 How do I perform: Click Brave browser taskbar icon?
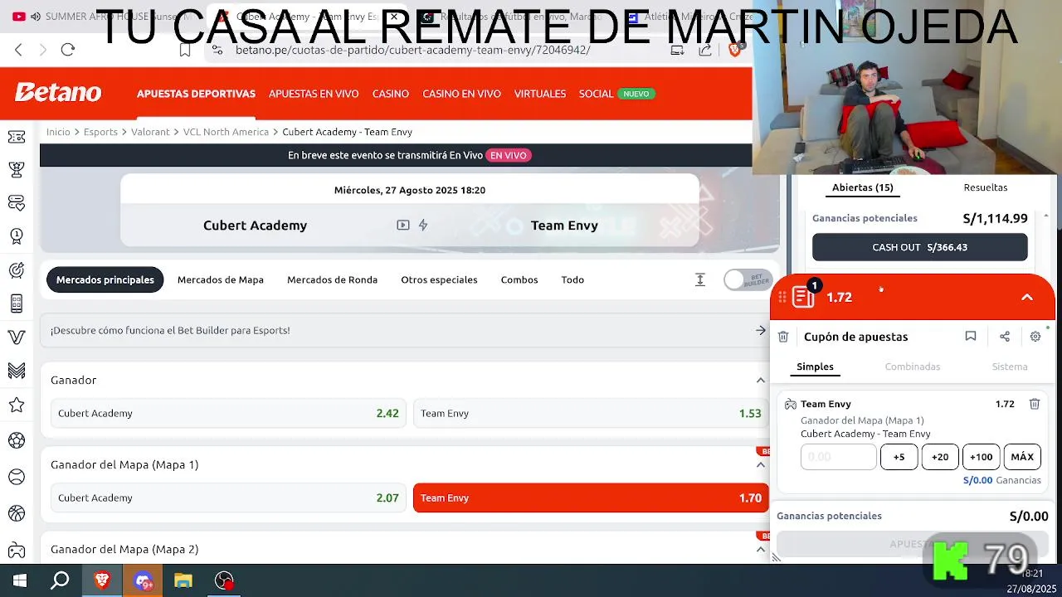tap(102, 580)
